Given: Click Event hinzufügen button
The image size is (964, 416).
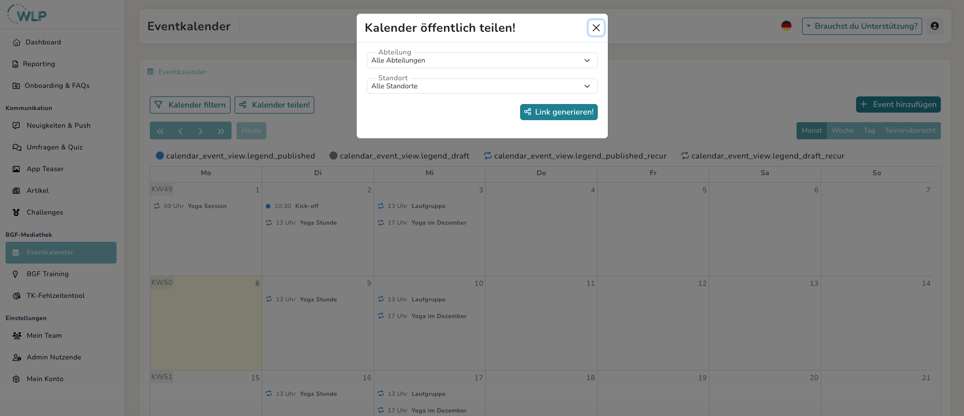Looking at the screenshot, I should pyautogui.click(x=898, y=105).
